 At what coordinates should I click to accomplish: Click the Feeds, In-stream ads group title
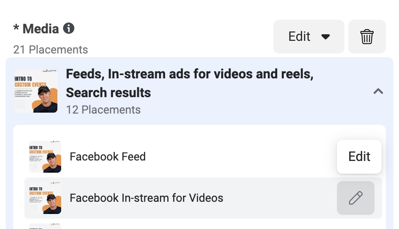[x=190, y=74]
